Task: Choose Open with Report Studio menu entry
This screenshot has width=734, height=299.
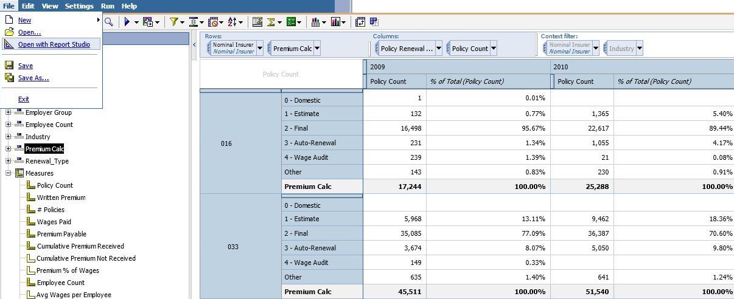Action: click(54, 44)
